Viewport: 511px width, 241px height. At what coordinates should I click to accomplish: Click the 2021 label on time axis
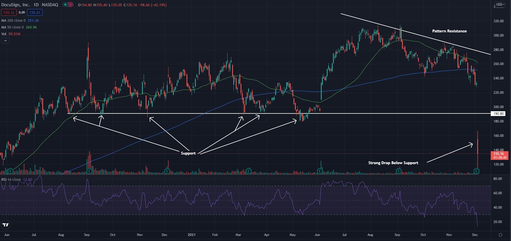point(192,235)
